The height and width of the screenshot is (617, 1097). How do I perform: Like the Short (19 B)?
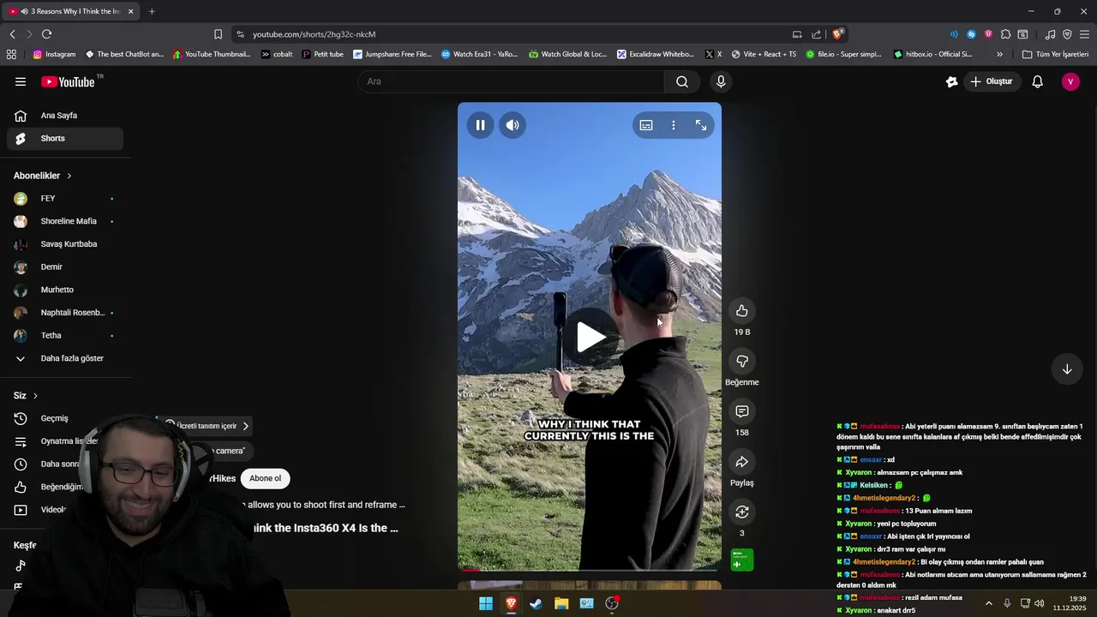click(x=742, y=311)
